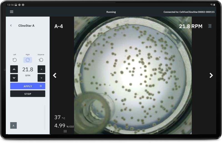Select the A unit tile
Viewport: 222px width, 143px height.
point(13,126)
